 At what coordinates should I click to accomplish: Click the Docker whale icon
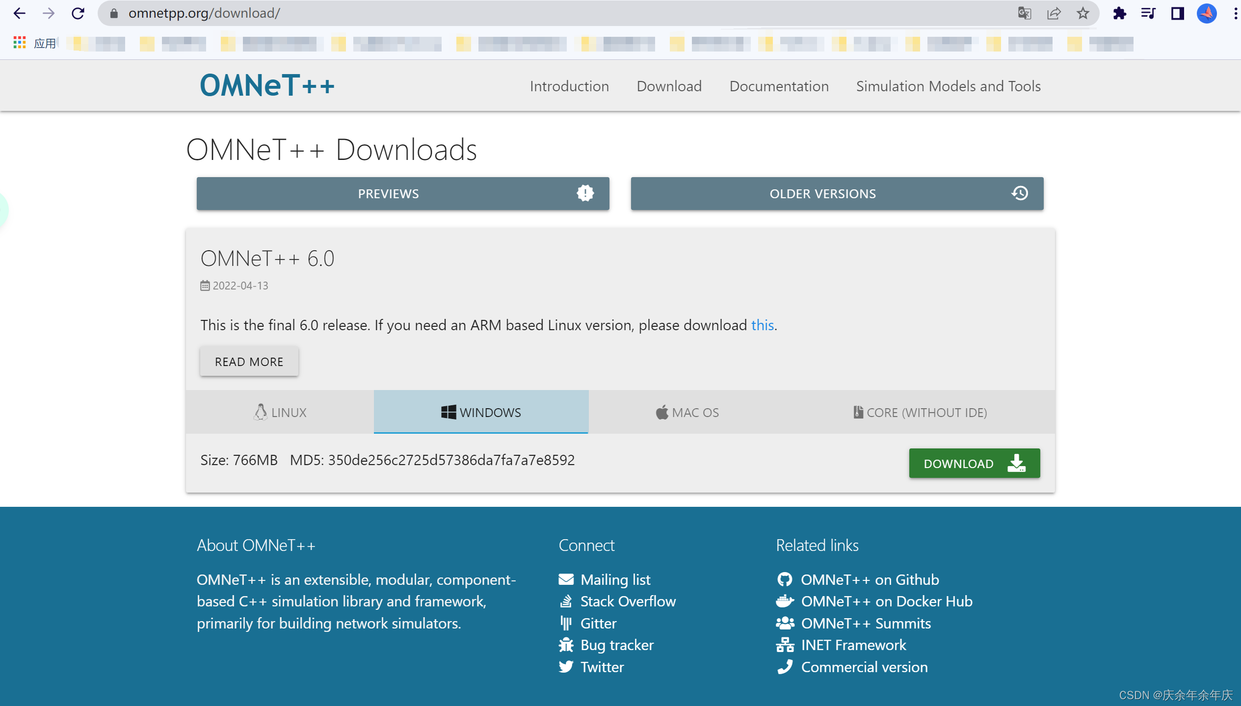click(x=785, y=601)
